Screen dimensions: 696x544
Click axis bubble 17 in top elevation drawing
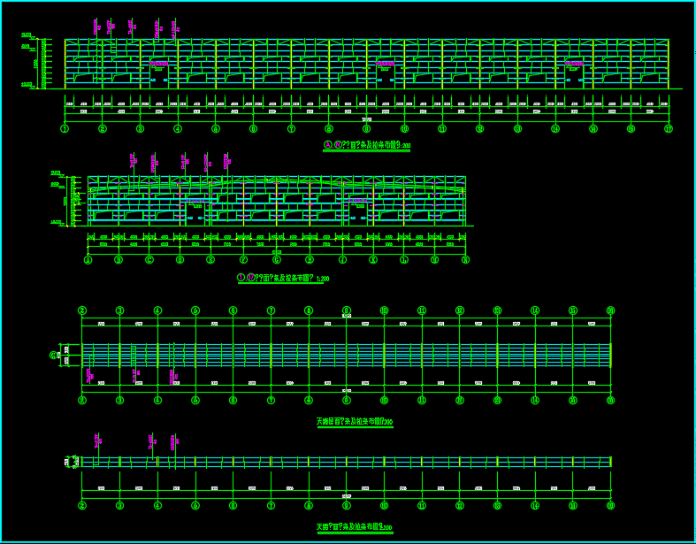point(669,128)
